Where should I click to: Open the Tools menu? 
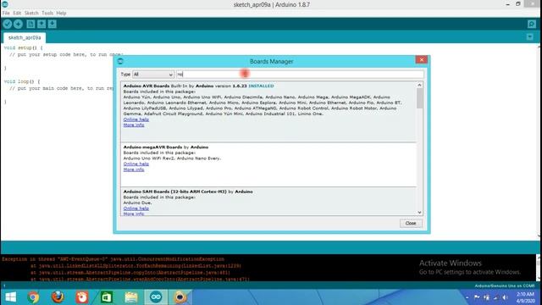pyautogui.click(x=47, y=14)
